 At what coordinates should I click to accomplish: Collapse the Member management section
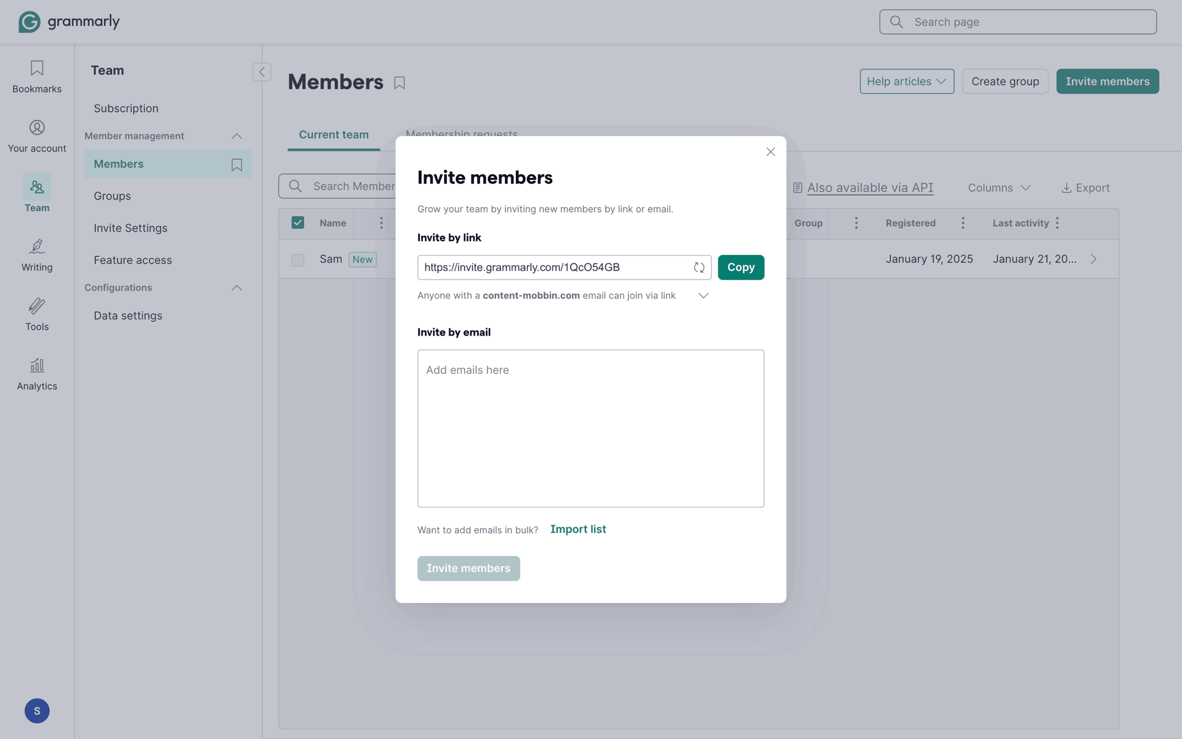point(237,136)
